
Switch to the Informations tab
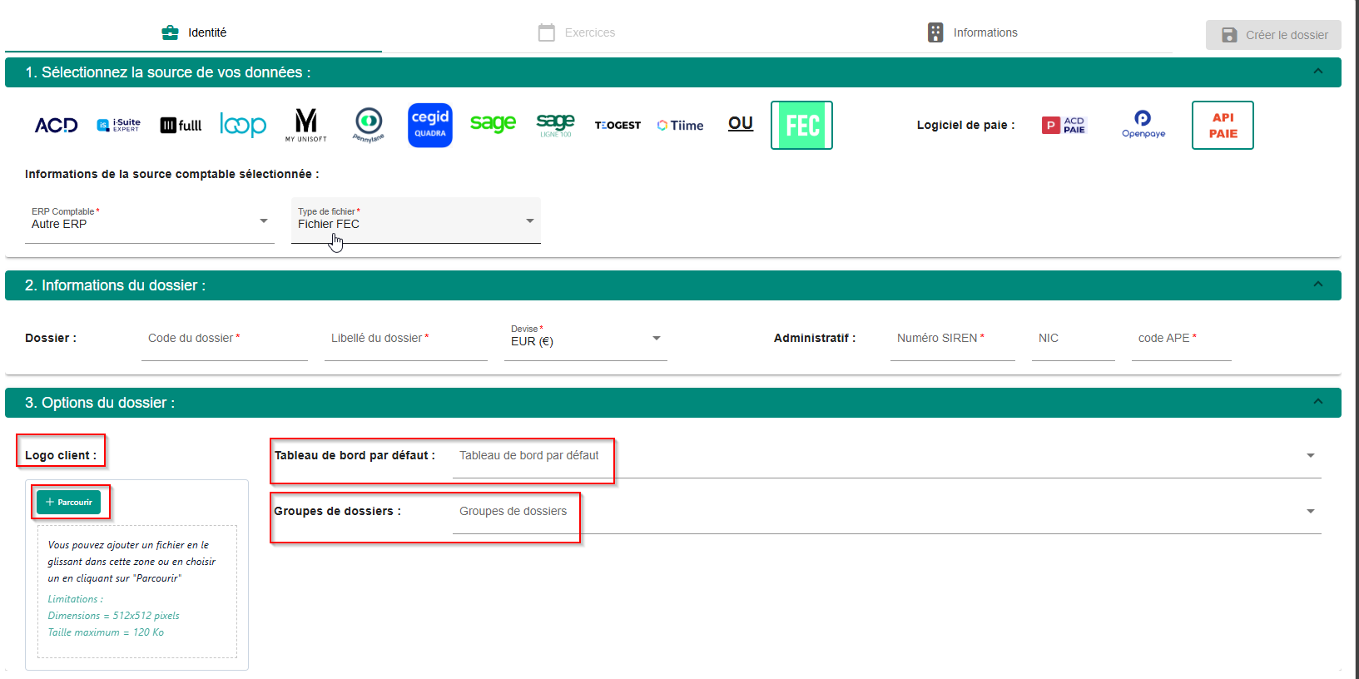[x=972, y=32]
